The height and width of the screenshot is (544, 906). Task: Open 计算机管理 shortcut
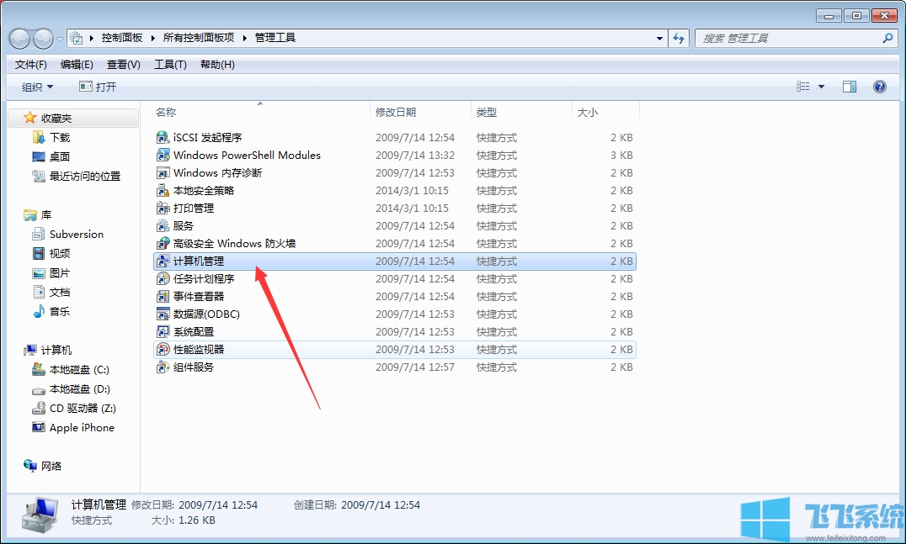(197, 261)
